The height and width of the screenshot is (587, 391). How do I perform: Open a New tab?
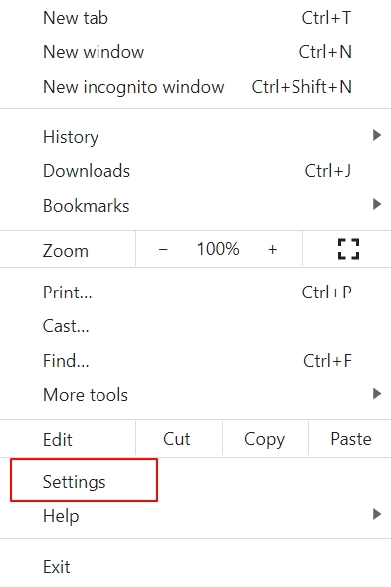coord(195,18)
